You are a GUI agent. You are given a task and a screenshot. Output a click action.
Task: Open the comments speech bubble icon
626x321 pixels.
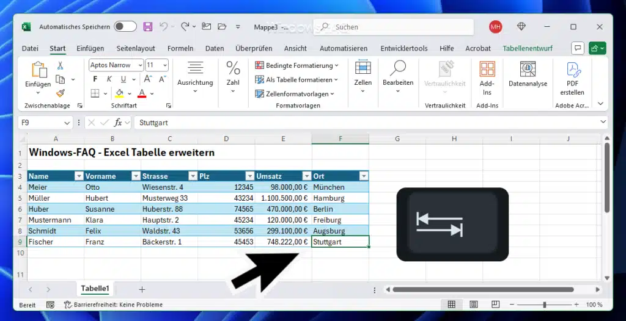(x=577, y=48)
